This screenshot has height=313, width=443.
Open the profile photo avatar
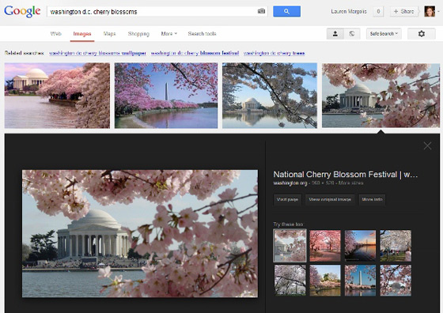pos(430,11)
